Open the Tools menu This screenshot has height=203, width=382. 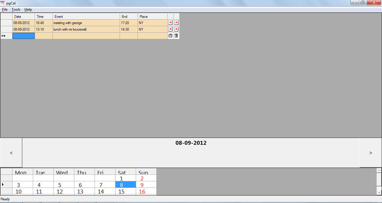[x=16, y=10]
